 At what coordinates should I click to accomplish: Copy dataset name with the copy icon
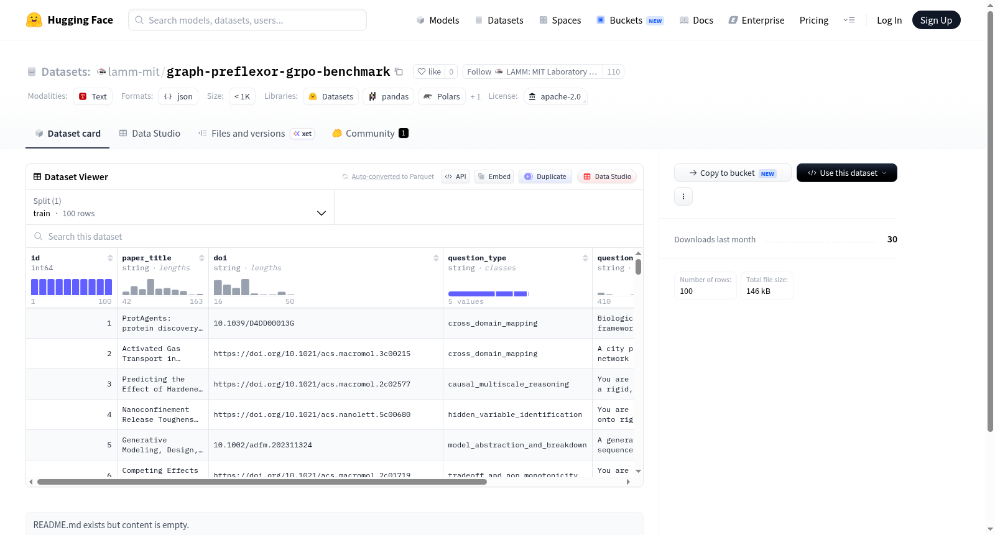tap(399, 71)
